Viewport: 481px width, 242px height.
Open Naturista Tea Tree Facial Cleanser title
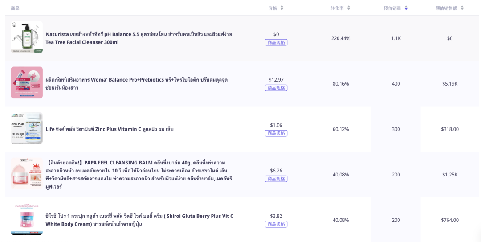[139, 38]
